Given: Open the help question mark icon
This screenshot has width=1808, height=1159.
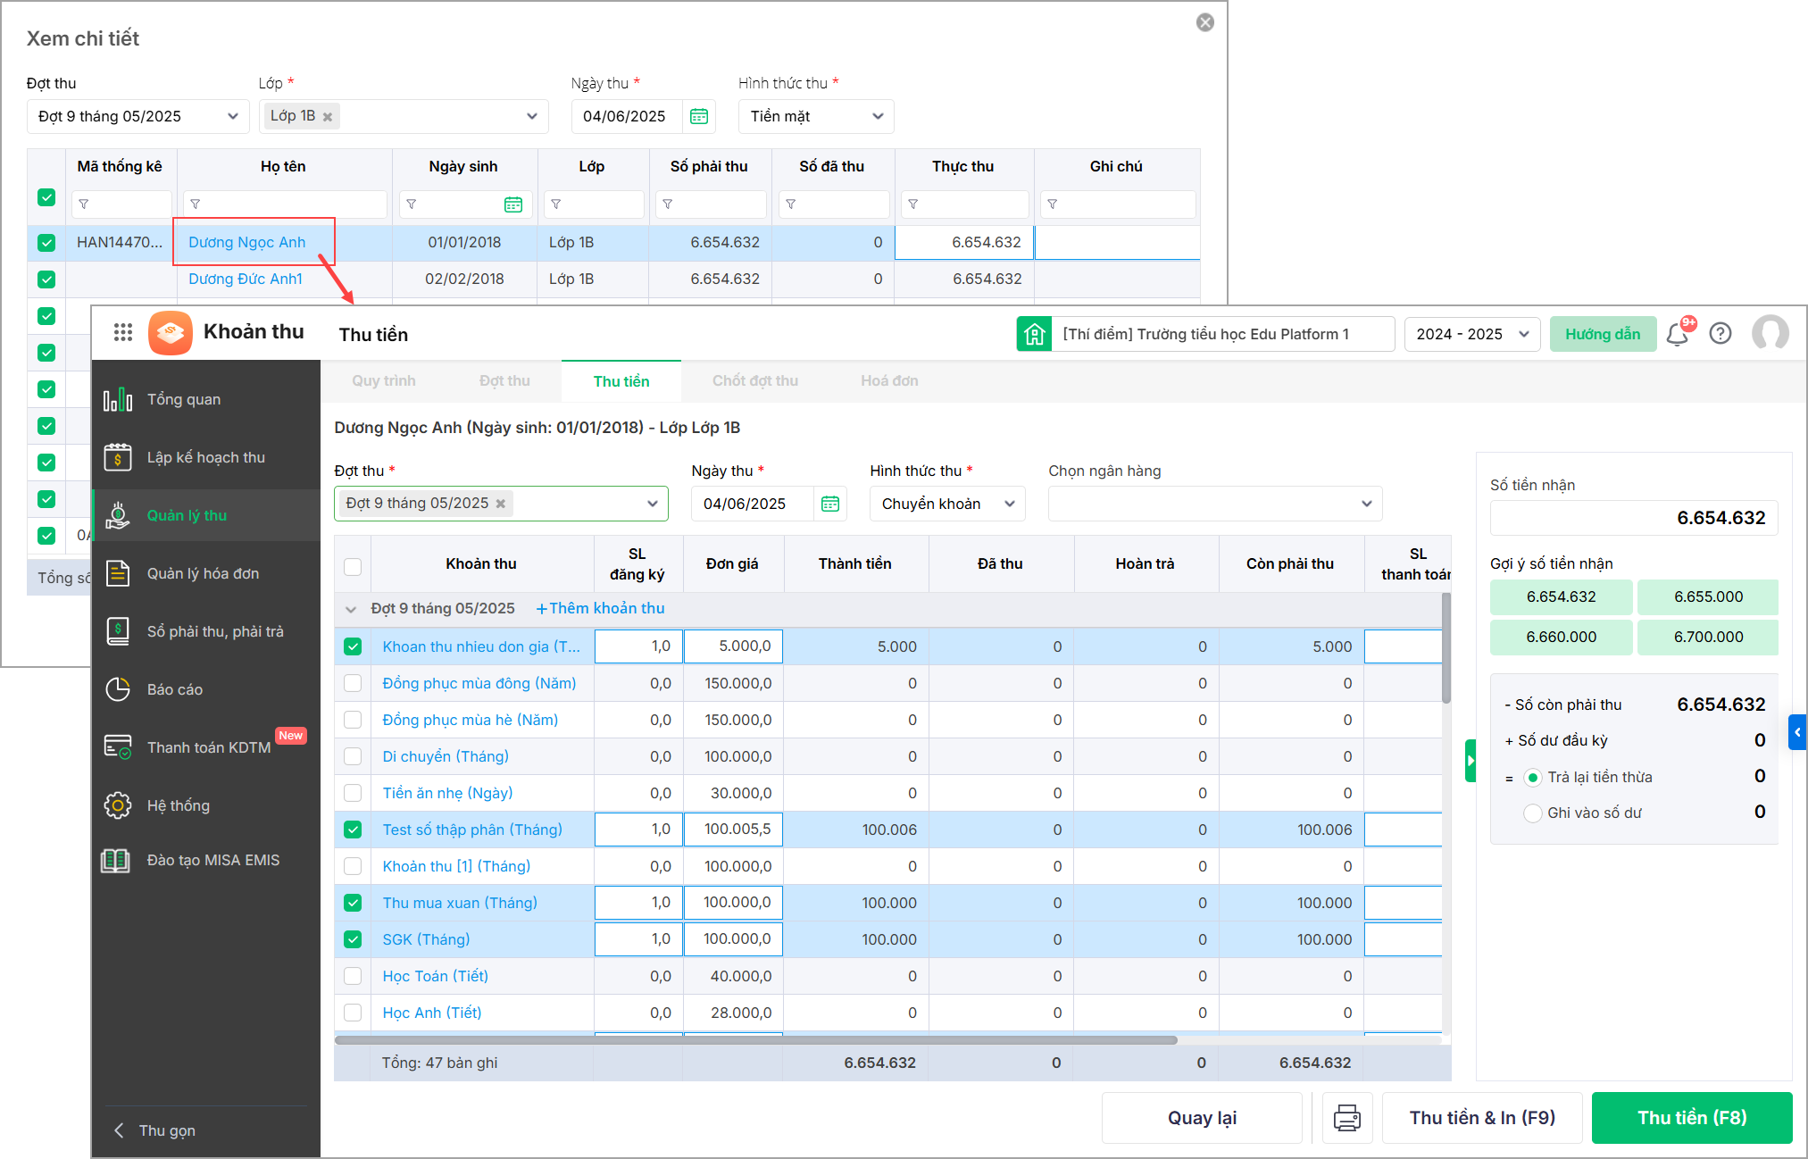Looking at the screenshot, I should pos(1721,334).
